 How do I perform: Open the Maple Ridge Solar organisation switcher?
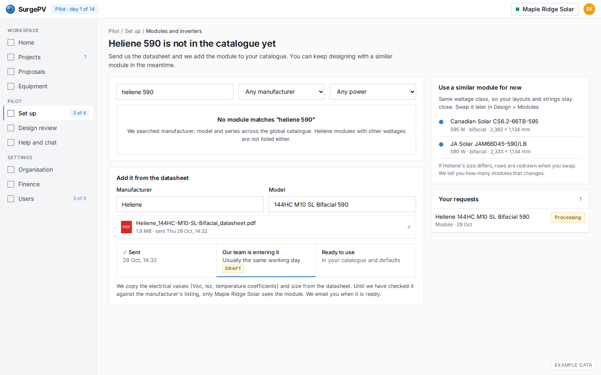point(545,9)
